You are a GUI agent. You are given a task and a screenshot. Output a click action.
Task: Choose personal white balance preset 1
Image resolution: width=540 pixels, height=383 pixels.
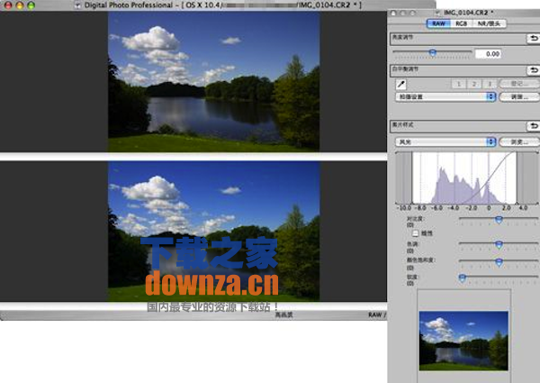(x=458, y=84)
